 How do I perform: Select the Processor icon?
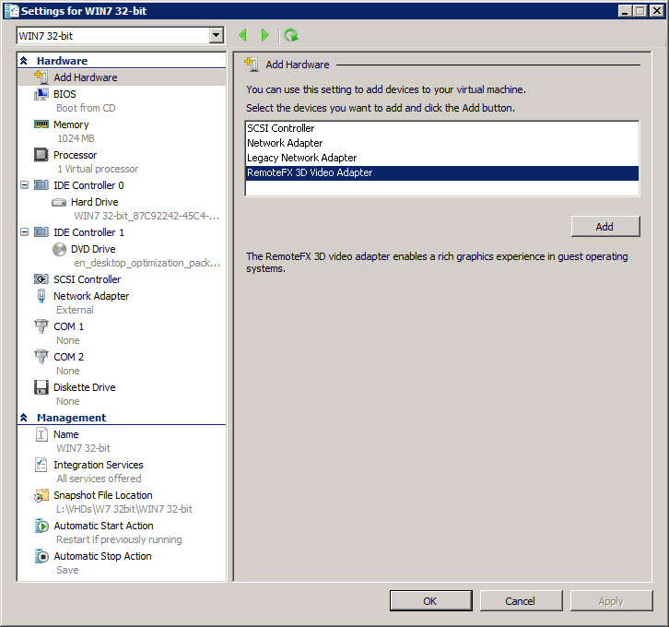coord(41,155)
